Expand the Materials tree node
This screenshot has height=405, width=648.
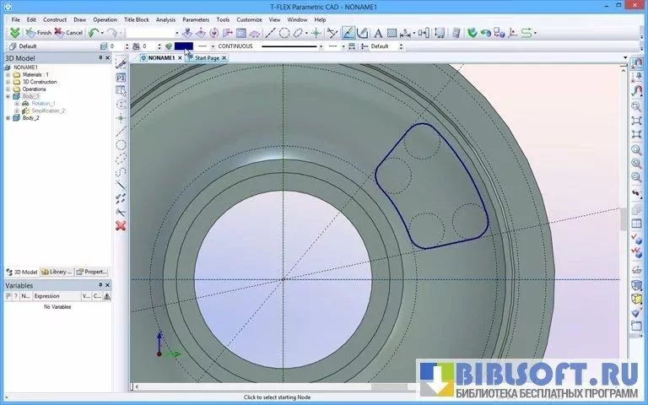coord(8,74)
